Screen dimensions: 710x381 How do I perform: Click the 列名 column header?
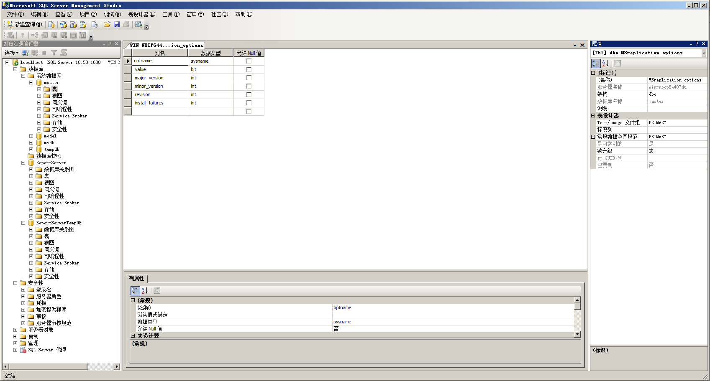point(160,53)
